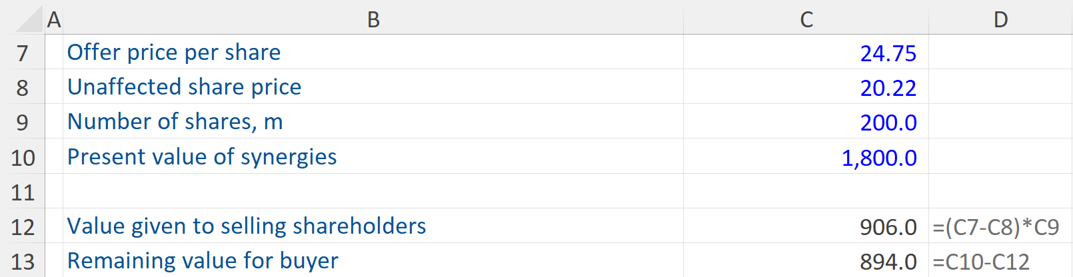Click the 'Offer price per share' cell
Screen dimensions: 1073x277
tap(174, 53)
